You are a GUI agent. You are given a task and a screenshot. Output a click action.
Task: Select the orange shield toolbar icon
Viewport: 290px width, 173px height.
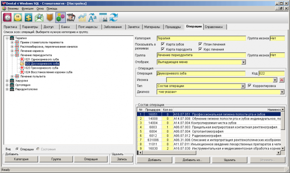pyautogui.click(x=50, y=17)
